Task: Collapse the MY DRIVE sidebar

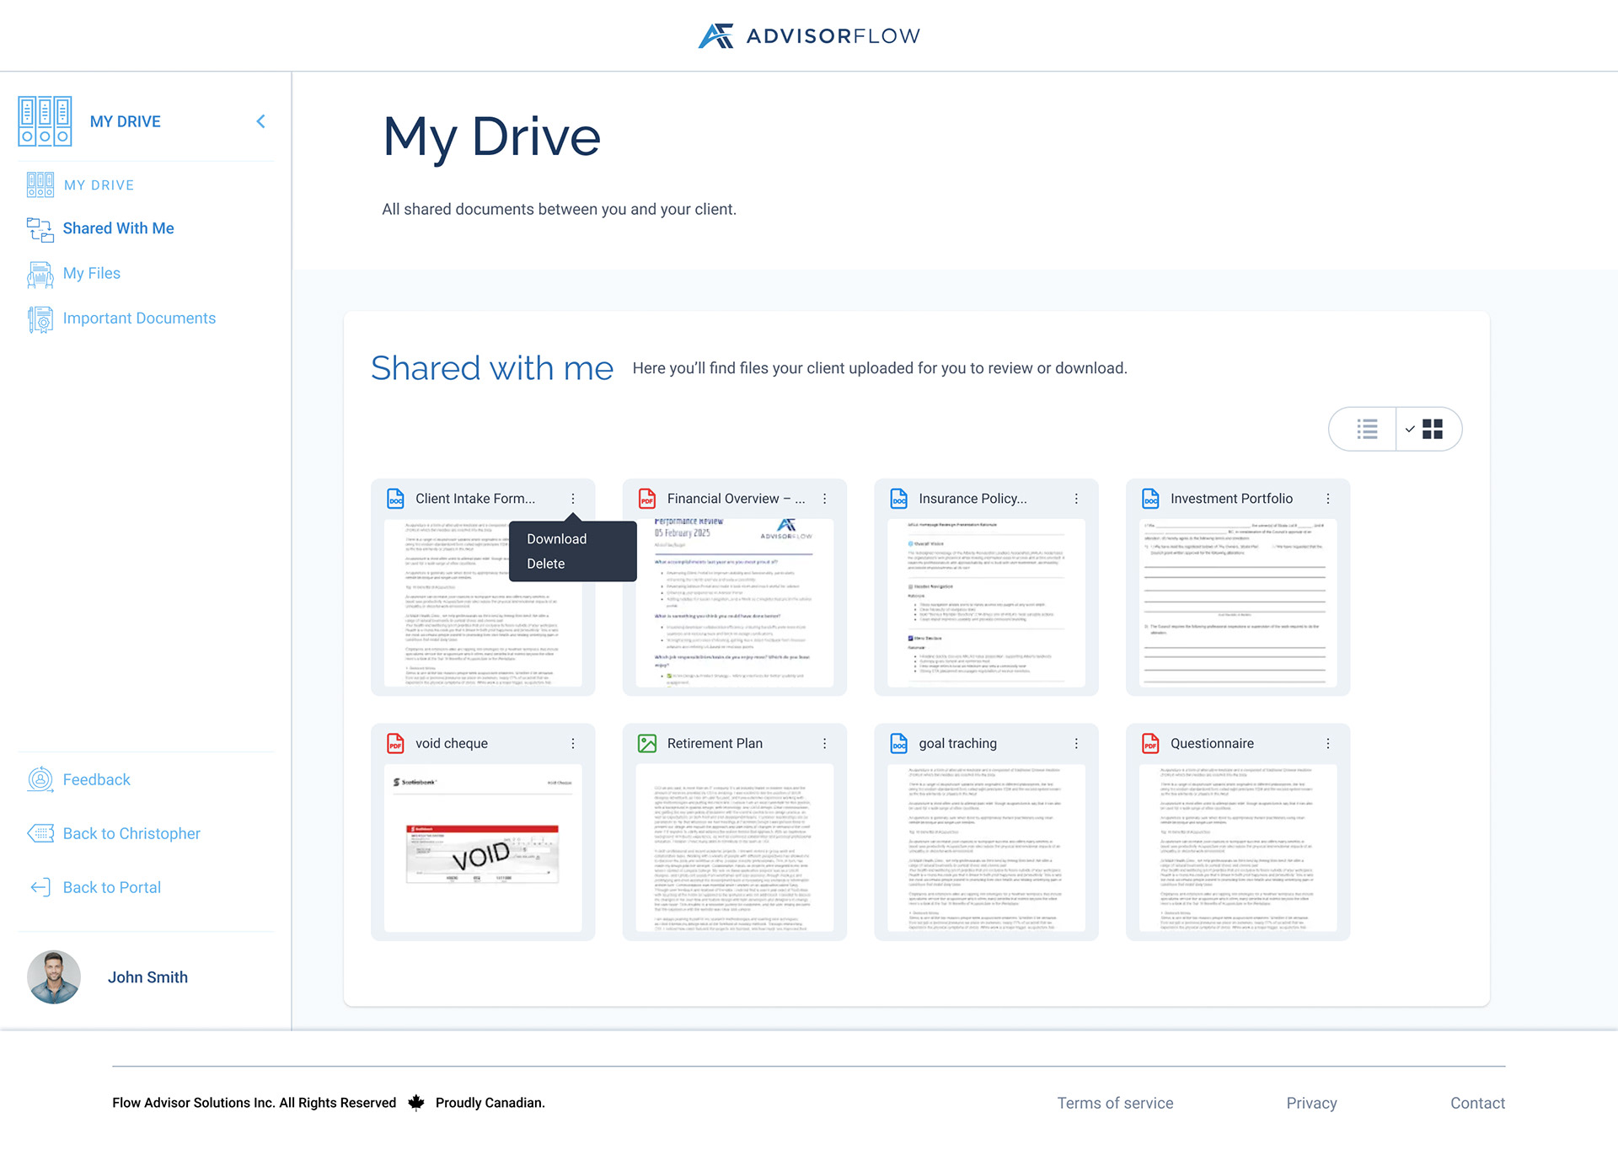Action: pos(260,120)
